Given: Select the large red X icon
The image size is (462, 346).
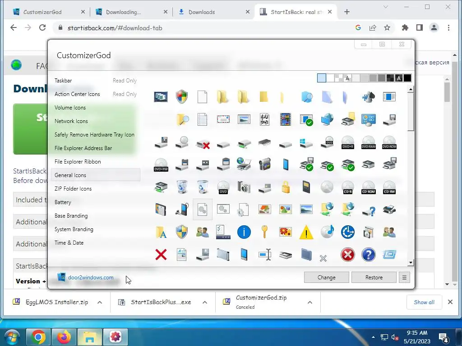Looking at the screenshot, I should click(161, 255).
